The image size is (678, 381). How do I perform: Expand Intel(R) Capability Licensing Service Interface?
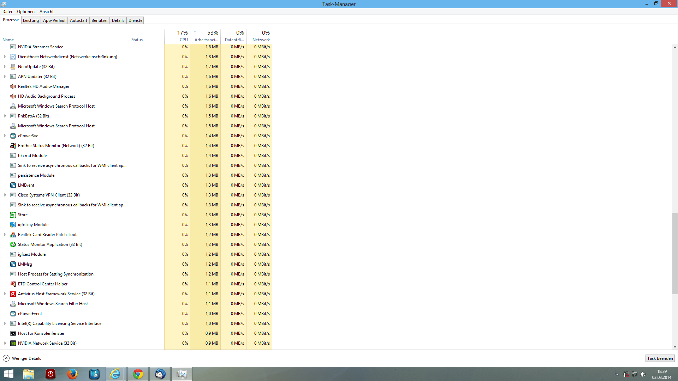[x=5, y=323]
